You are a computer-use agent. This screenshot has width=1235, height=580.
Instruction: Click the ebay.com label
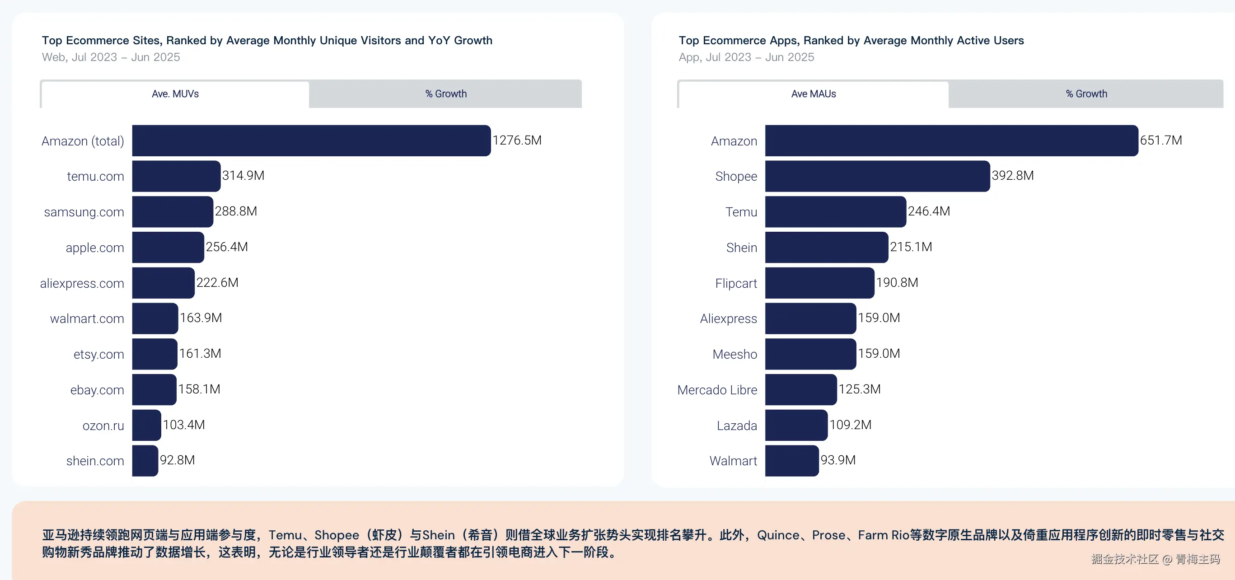(97, 390)
